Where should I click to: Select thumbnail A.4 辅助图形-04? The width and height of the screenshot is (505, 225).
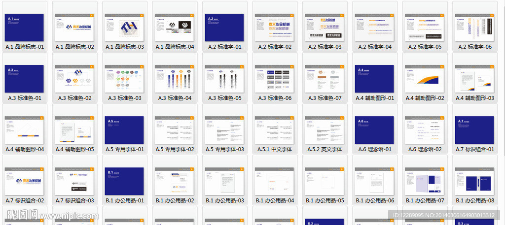pyautogui.click(x=24, y=130)
